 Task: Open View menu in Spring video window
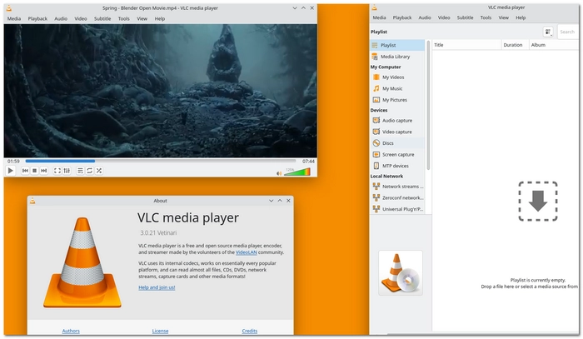pos(142,18)
